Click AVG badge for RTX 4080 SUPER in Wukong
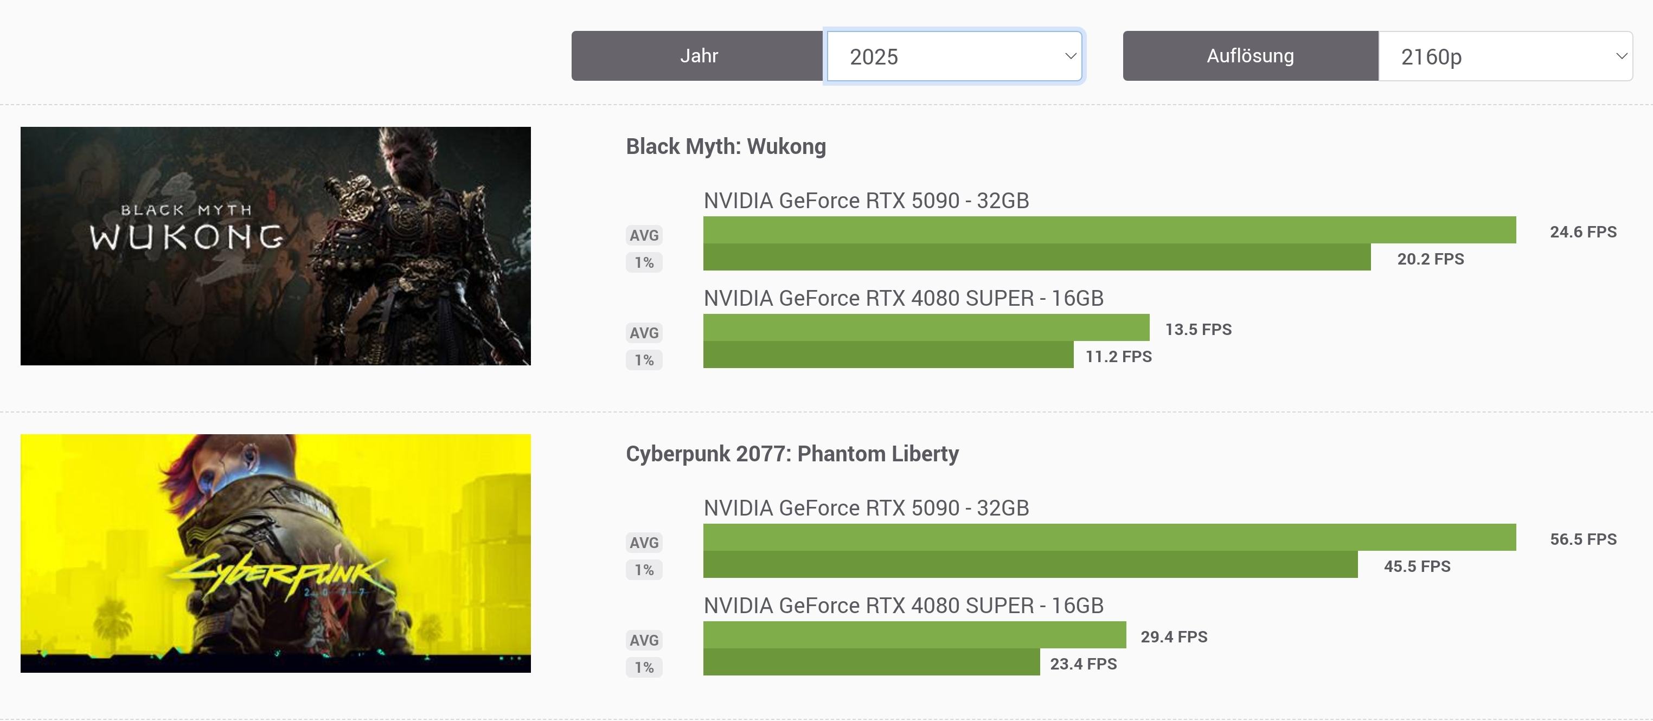This screenshot has width=1653, height=721. pos(644,333)
